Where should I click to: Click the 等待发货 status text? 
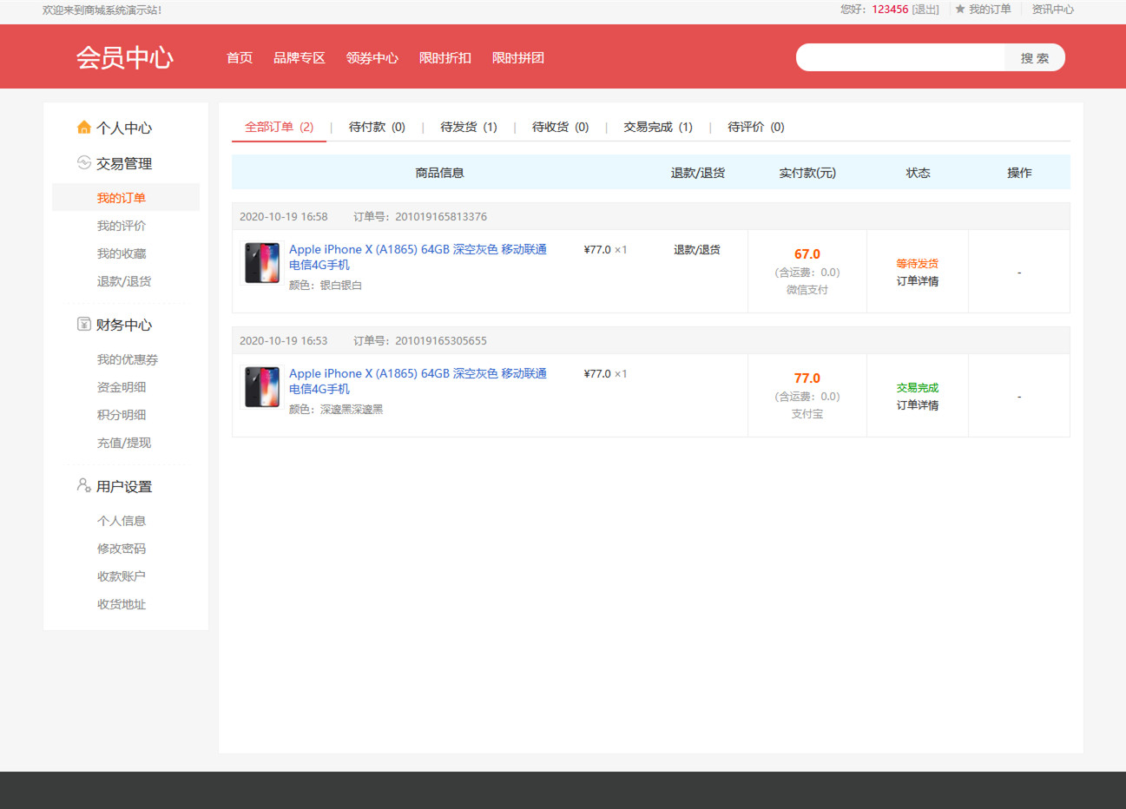tap(918, 264)
